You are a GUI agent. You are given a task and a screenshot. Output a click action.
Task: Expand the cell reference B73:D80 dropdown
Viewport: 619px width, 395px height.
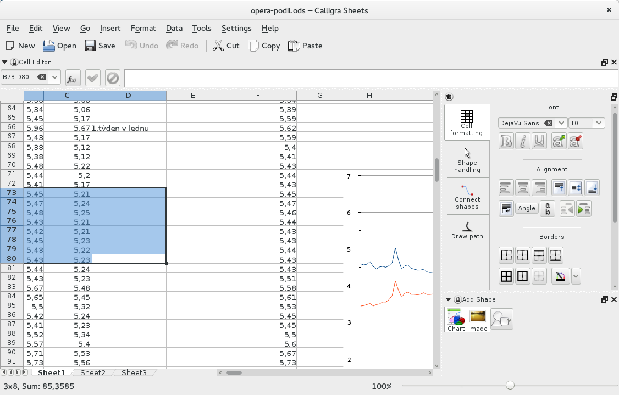pyautogui.click(x=54, y=77)
